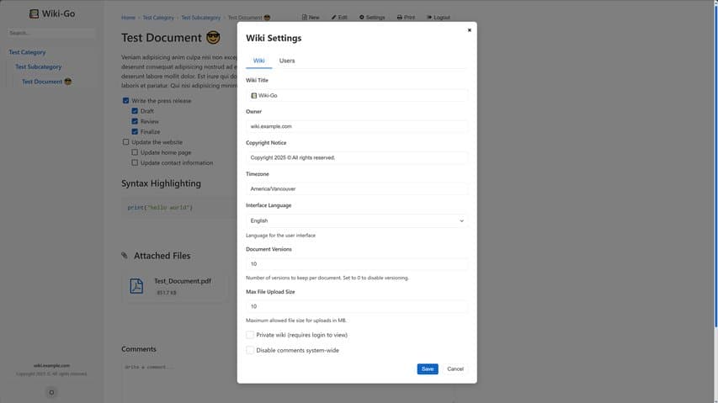Toggle the theme button at sidebar bottom
The width and height of the screenshot is (718, 403).
pyautogui.click(x=51, y=392)
